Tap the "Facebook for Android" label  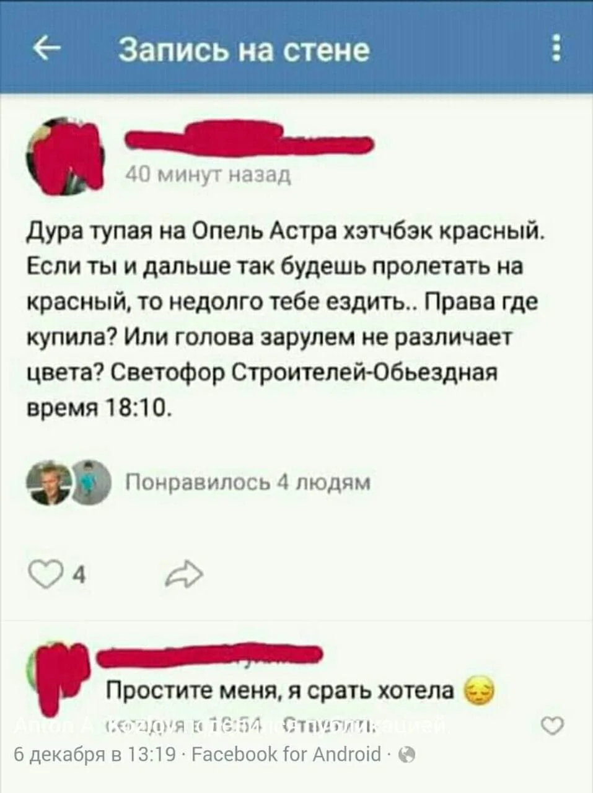(286, 755)
